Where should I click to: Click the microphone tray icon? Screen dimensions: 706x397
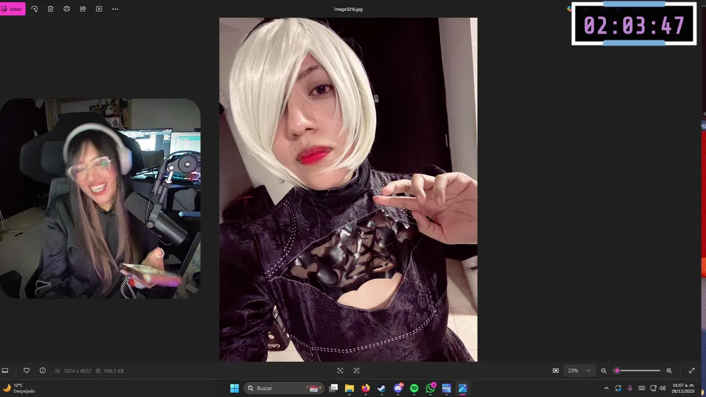[x=630, y=388]
